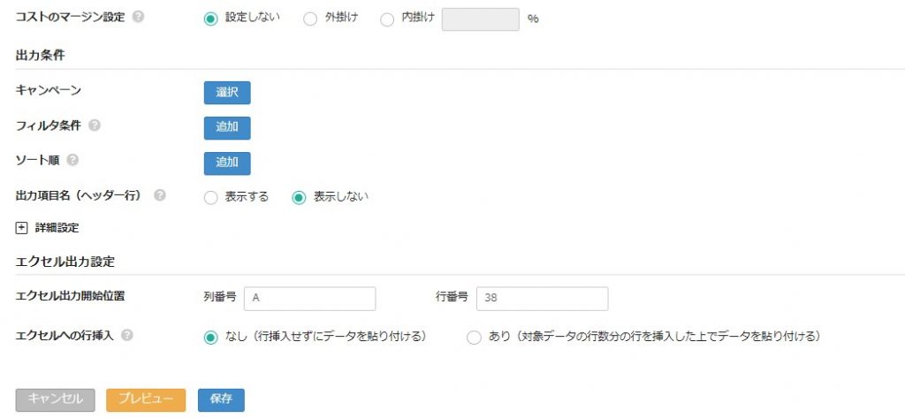This screenshot has width=905, height=418.
Task: Select 表示する for header row
Action: tap(210, 198)
